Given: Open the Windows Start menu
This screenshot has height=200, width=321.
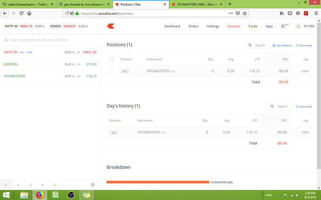Looking at the screenshot, I should coord(6,195).
